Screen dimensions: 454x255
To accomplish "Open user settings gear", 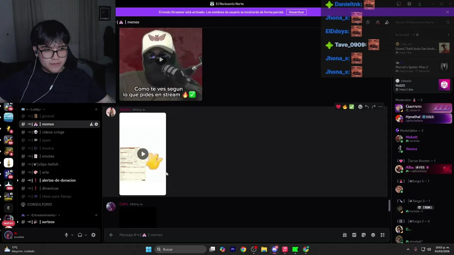I will [93, 235].
